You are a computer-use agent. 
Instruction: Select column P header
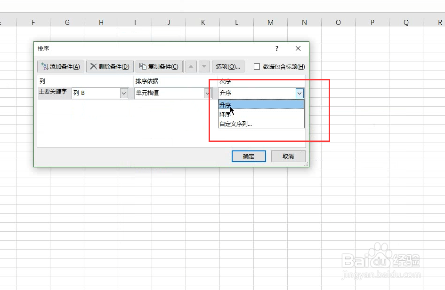(372, 23)
